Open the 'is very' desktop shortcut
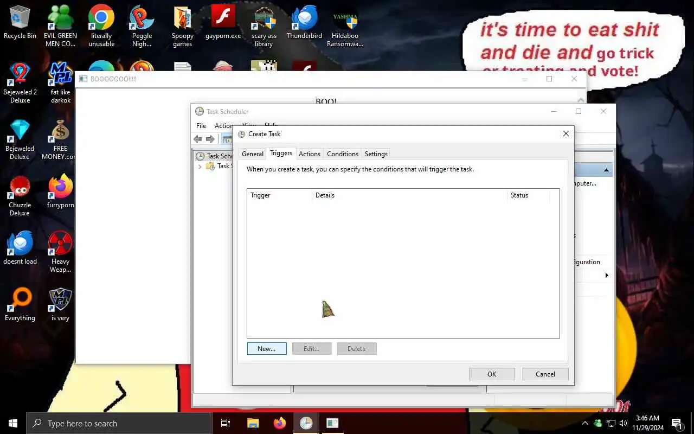This screenshot has width=694, height=434. (x=61, y=305)
